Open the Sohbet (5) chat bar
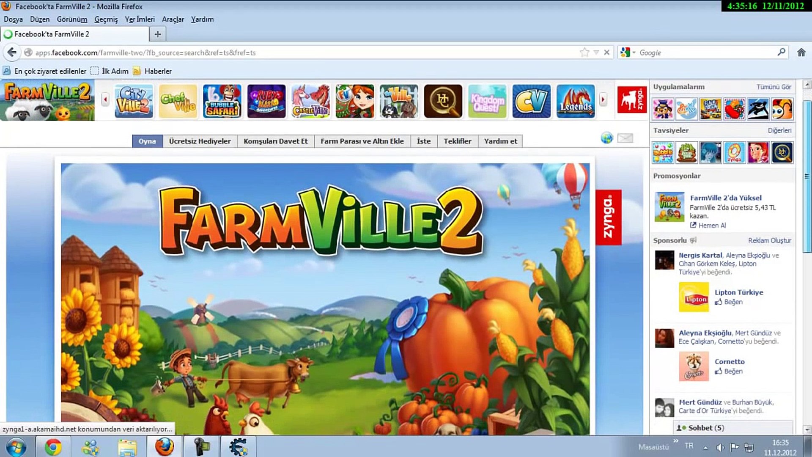Screen dimensions: 812x457 coord(705,428)
